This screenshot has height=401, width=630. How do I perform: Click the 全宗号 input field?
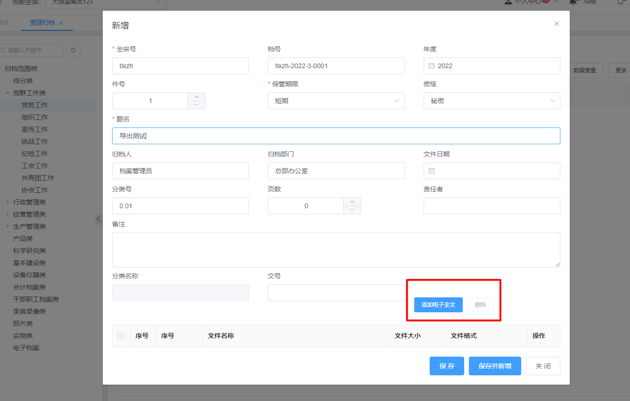point(180,66)
